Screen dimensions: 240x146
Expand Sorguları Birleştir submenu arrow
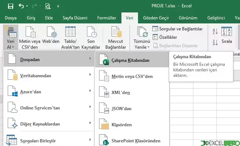pyautogui.click(x=90, y=139)
